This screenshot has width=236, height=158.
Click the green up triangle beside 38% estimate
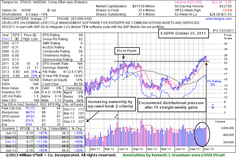coord(39,72)
